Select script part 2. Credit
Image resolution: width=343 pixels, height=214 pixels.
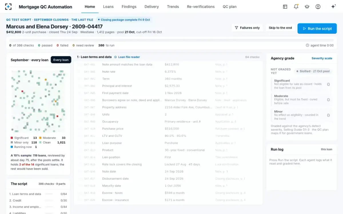38,201
